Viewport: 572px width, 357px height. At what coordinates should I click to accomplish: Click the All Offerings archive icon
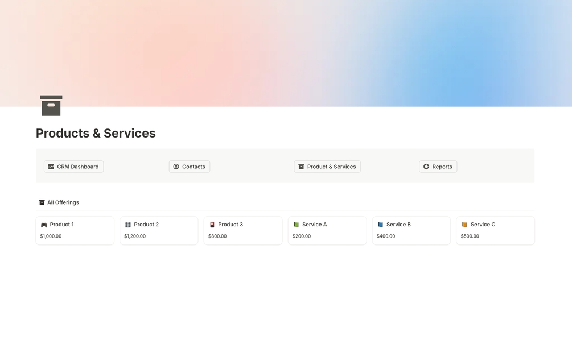point(42,202)
